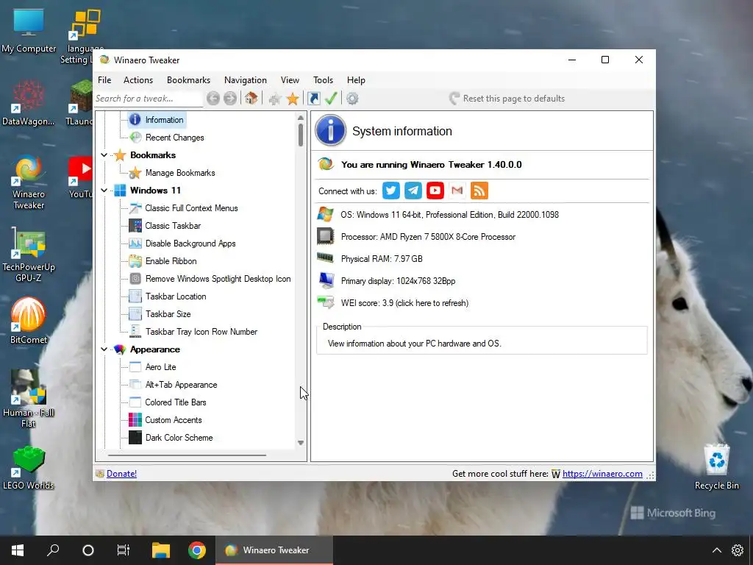This screenshot has width=753, height=565.
Task: Click the tree horizontal scrollbar
Action: click(188, 455)
